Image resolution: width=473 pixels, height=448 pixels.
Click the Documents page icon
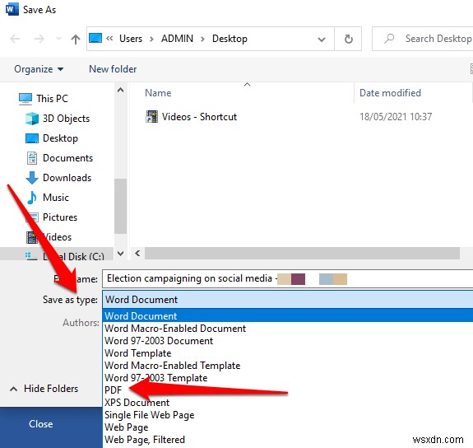(32, 158)
